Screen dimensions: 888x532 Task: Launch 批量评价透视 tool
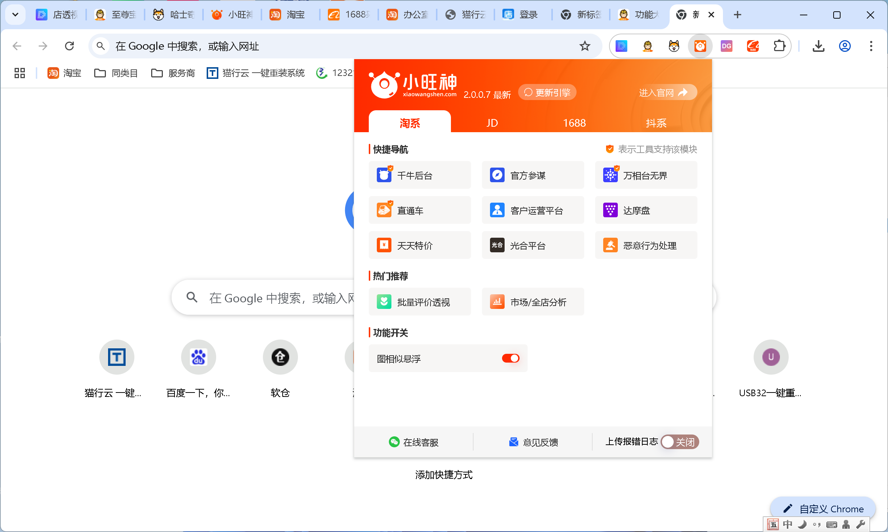point(420,302)
